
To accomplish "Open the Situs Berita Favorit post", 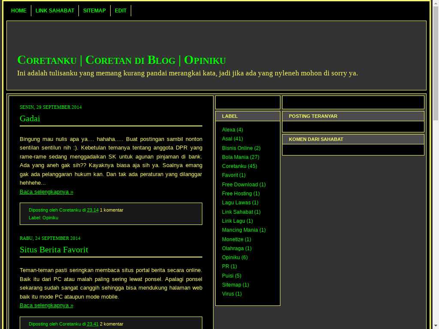I will (x=54, y=250).
